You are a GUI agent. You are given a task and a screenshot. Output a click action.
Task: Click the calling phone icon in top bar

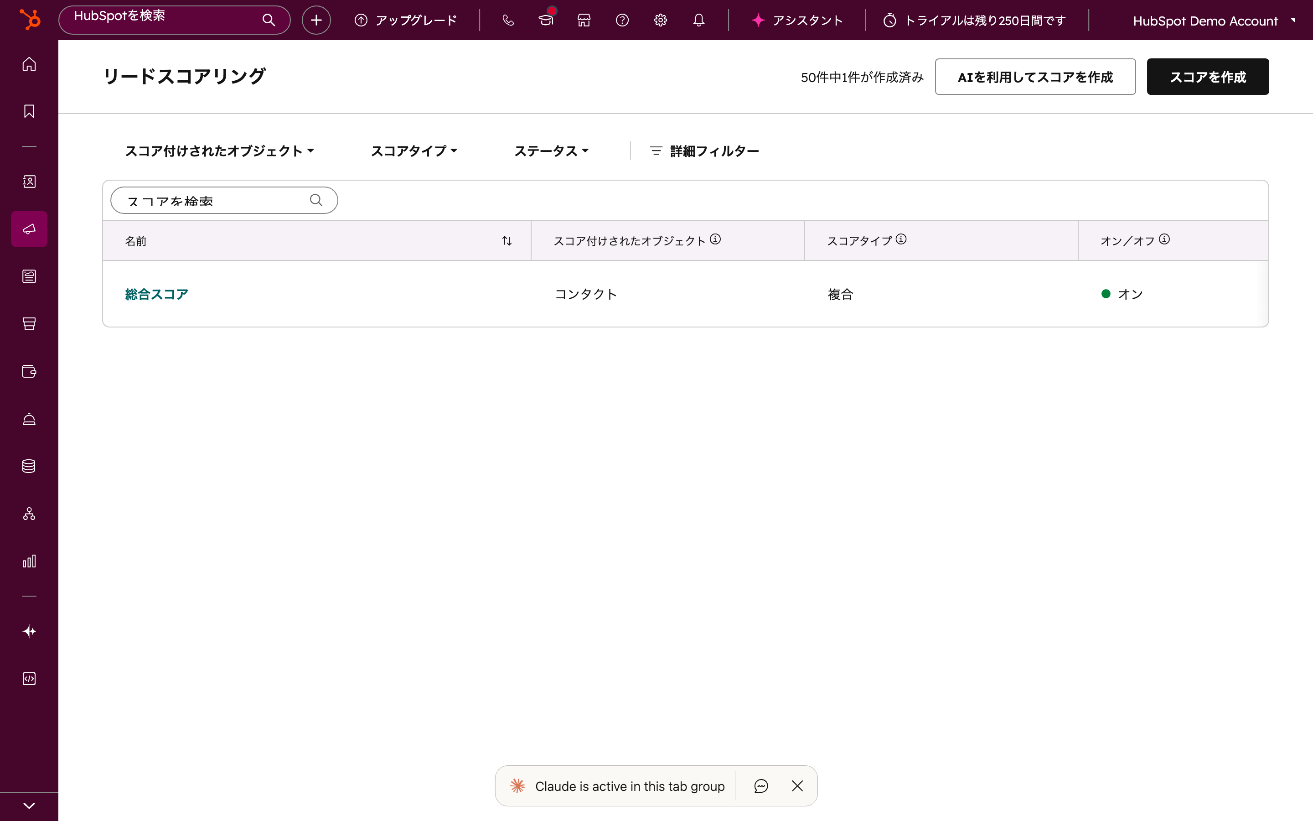(508, 20)
